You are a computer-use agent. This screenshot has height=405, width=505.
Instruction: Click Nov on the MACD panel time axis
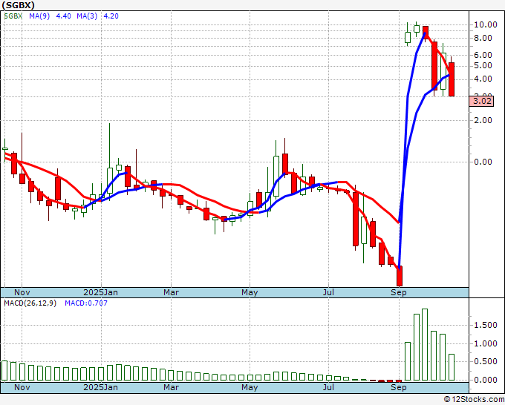22,387
